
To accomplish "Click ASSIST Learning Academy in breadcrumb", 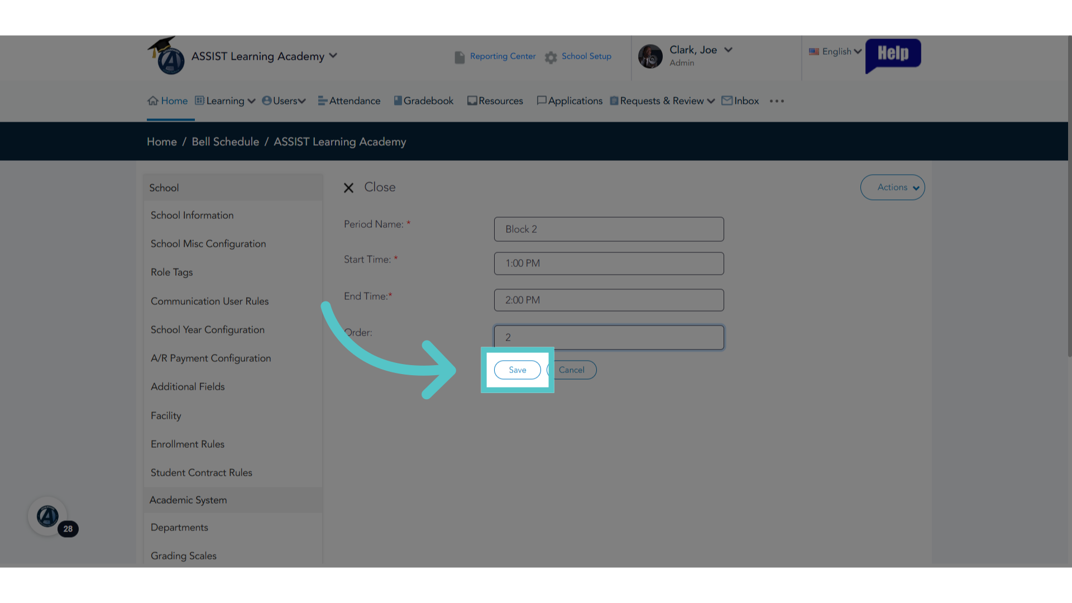I will pyautogui.click(x=339, y=142).
